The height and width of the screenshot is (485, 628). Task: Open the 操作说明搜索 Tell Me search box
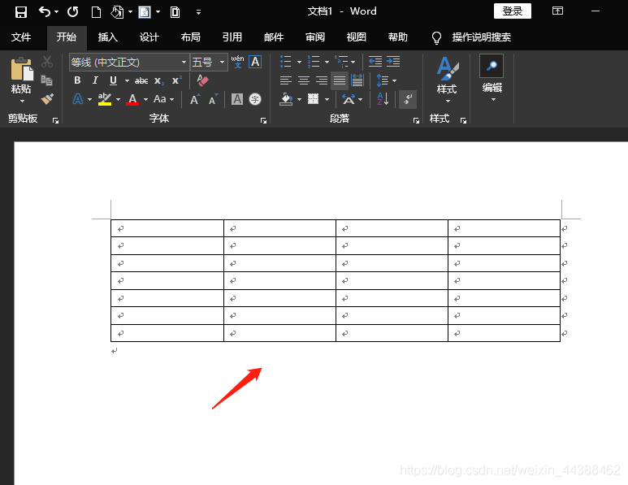(472, 37)
